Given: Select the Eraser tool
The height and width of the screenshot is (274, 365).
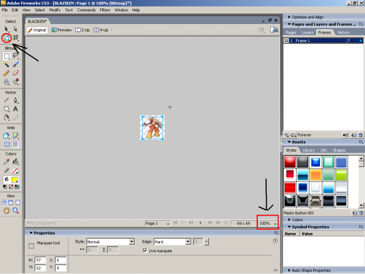Looking at the screenshot, I should pos(16,73).
